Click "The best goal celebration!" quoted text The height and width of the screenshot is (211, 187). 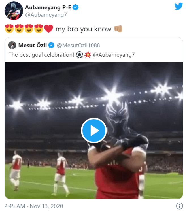[x=41, y=55]
